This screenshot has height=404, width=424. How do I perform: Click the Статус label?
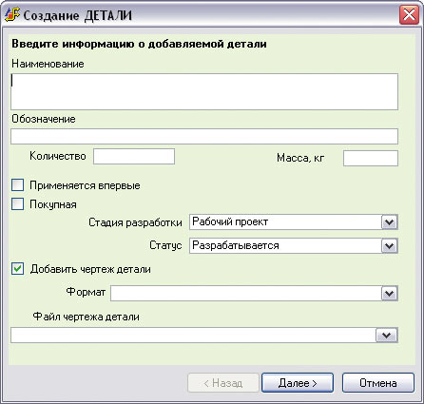coord(165,245)
